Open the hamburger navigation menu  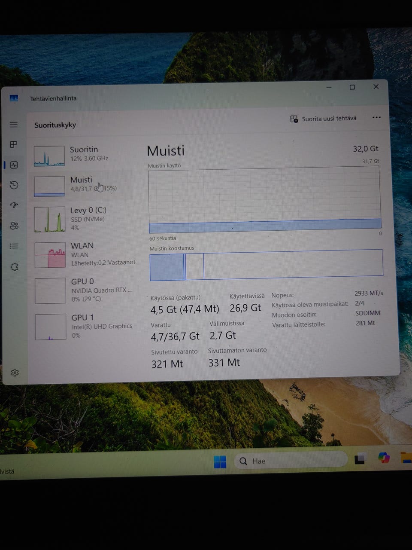[14, 125]
